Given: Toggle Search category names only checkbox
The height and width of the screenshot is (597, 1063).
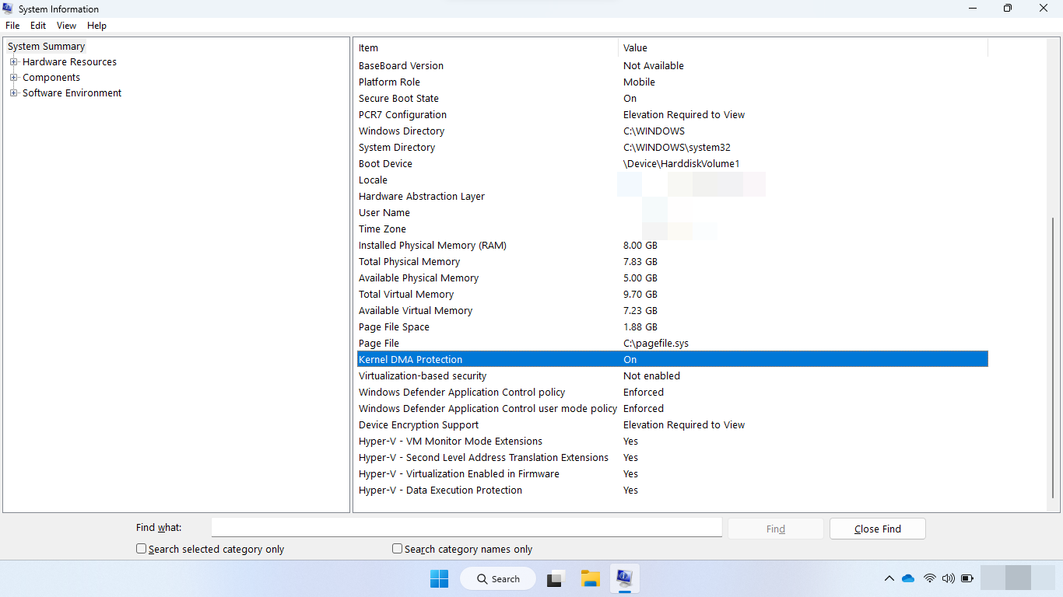Looking at the screenshot, I should [x=398, y=549].
